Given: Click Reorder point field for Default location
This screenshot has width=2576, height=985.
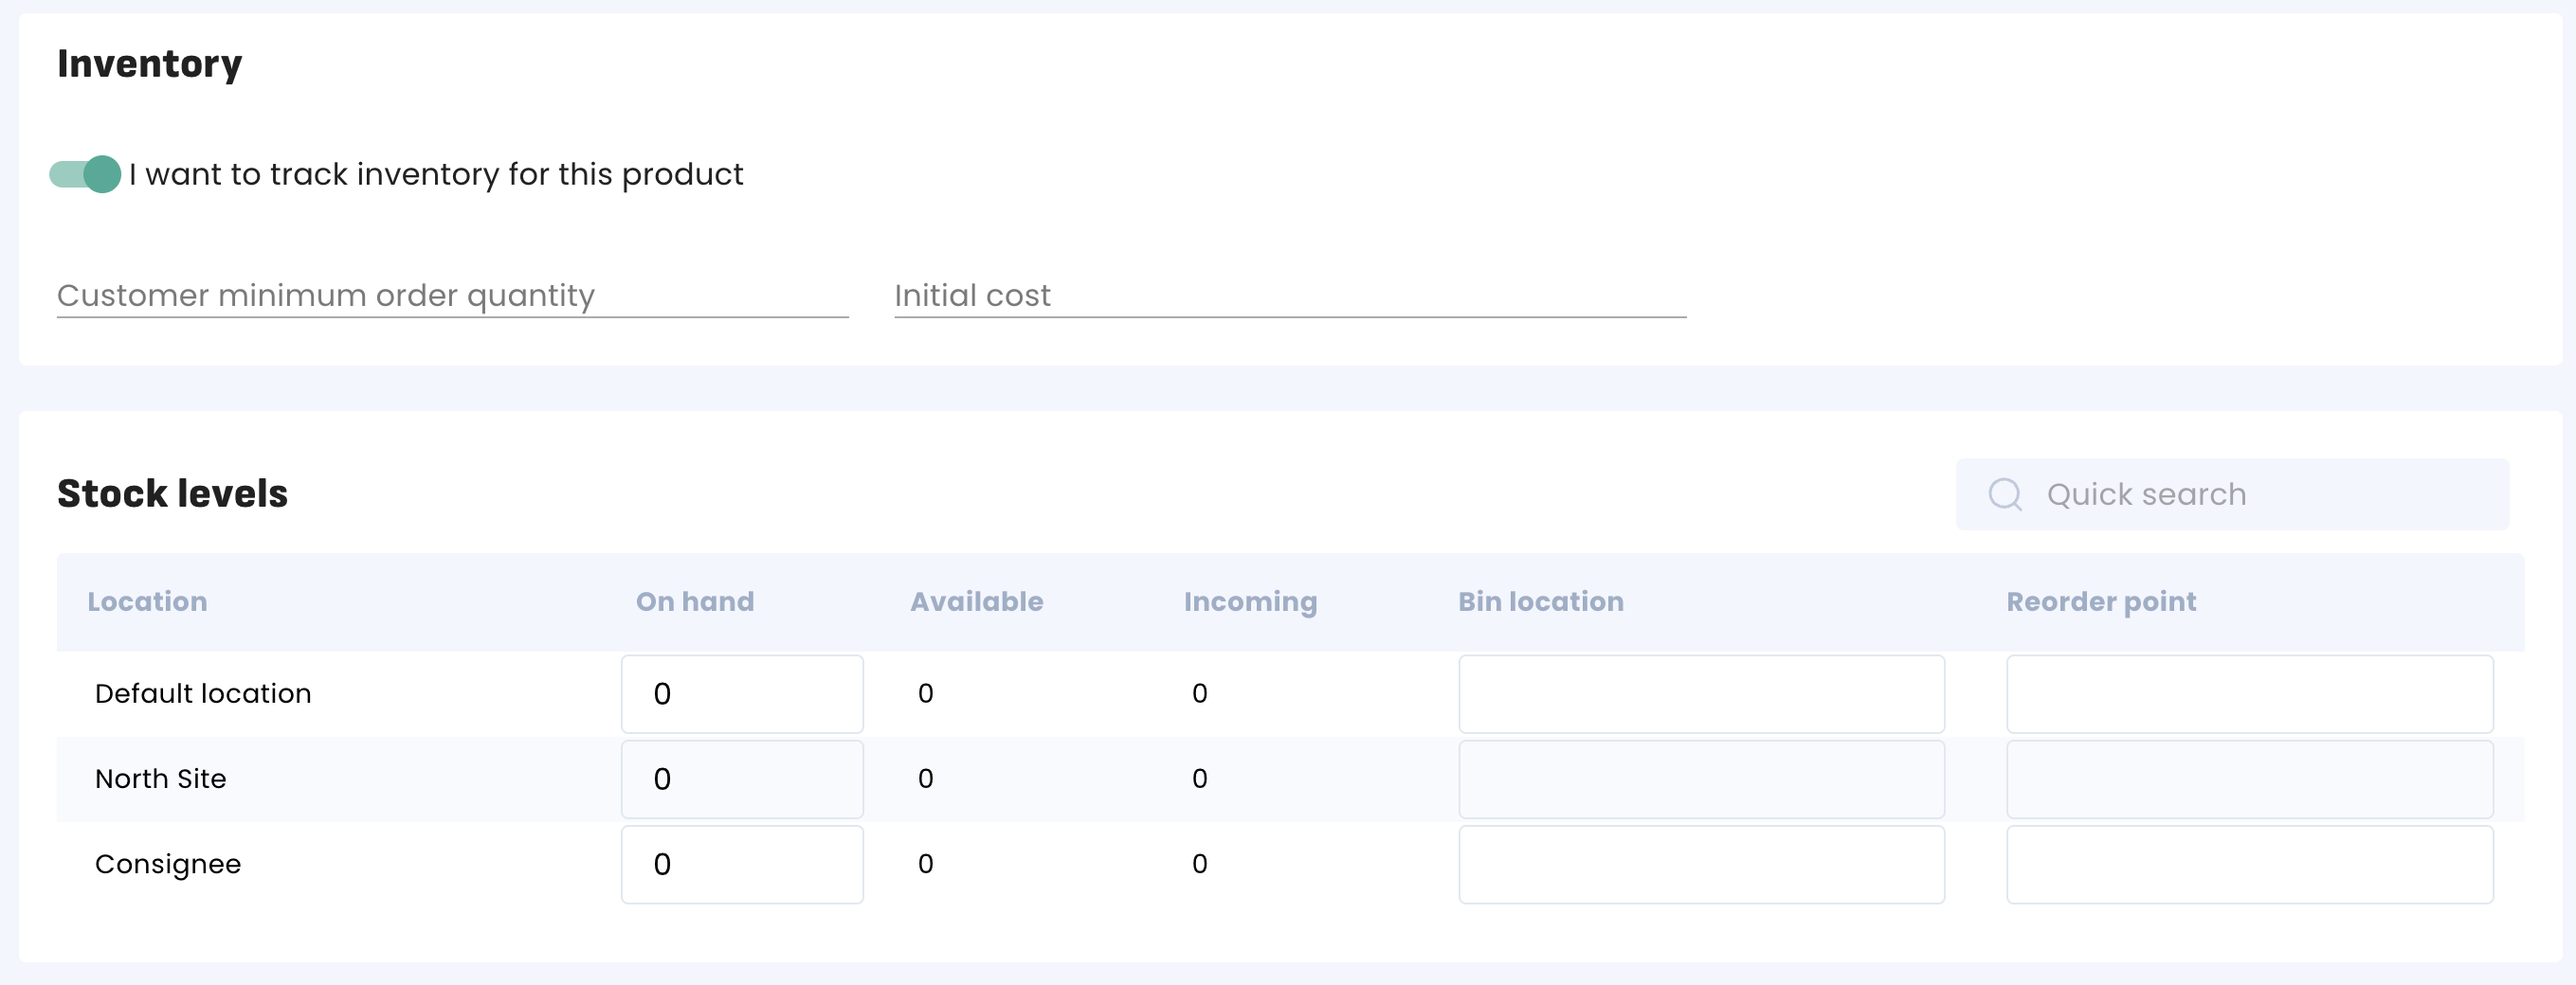Looking at the screenshot, I should [x=2249, y=694].
